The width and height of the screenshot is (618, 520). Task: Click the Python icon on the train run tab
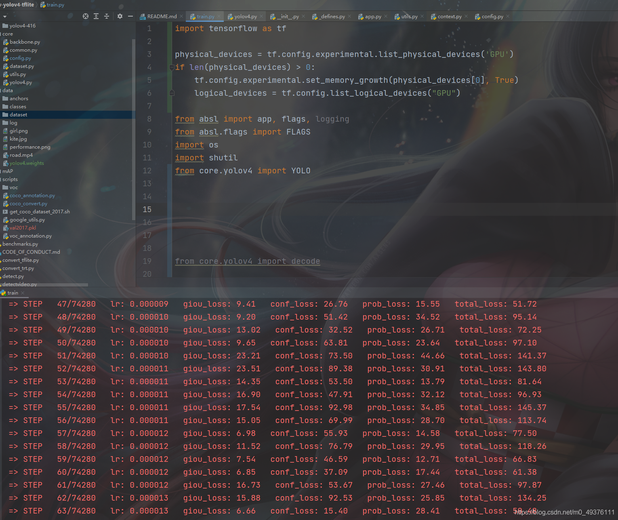pos(3,293)
